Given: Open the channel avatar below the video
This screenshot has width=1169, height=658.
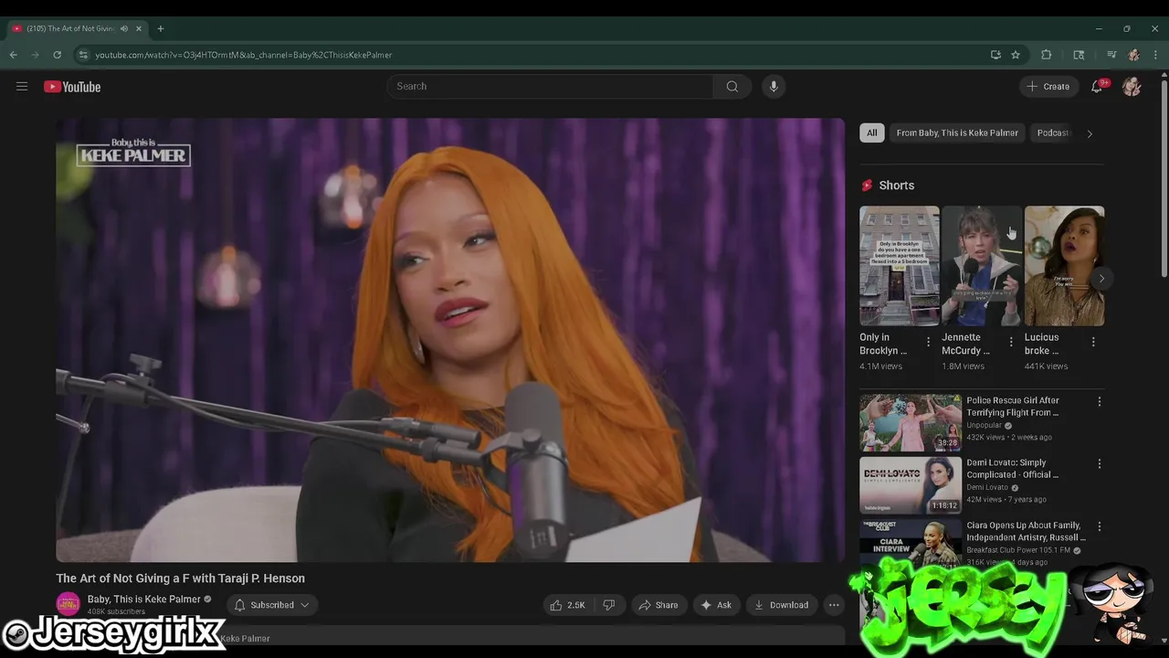Looking at the screenshot, I should pyautogui.click(x=68, y=604).
